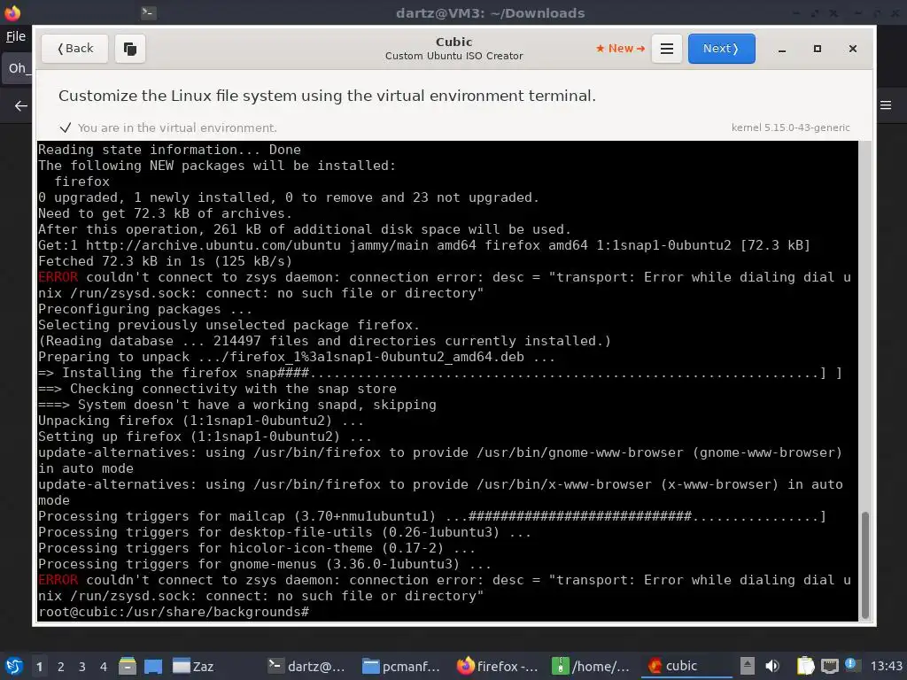The height and width of the screenshot is (680, 907).
Task: Click 'Customize the Linux file system' heading
Action: tap(327, 96)
